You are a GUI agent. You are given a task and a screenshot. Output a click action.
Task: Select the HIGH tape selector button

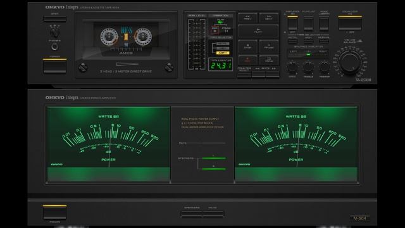coord(308,41)
